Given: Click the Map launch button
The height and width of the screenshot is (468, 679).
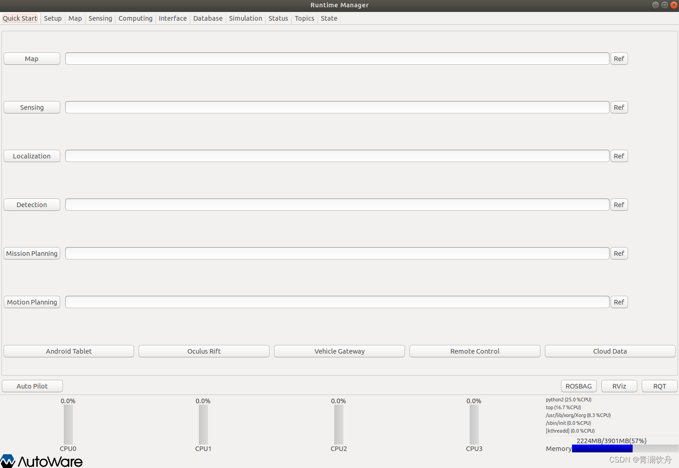Looking at the screenshot, I should coord(32,59).
